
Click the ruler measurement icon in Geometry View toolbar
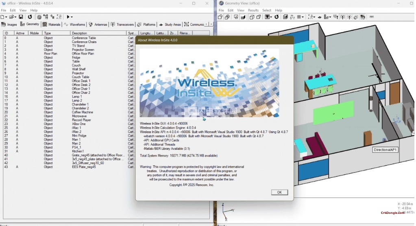point(371,17)
